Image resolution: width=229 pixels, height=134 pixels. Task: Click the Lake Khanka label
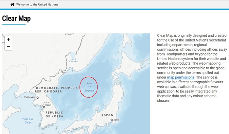tap(74, 60)
